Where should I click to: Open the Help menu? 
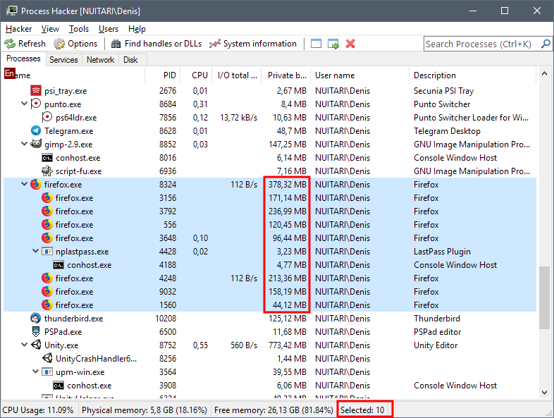[x=137, y=29]
